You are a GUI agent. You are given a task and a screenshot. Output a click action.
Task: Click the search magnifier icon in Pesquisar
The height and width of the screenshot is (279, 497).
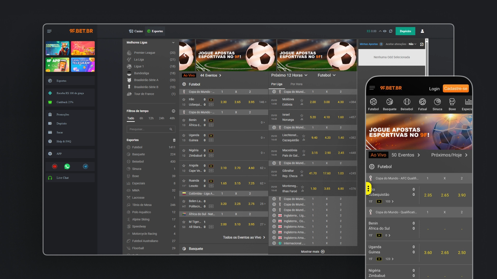(x=171, y=129)
